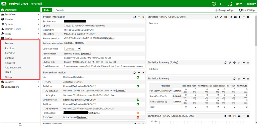The image size is (257, 126).
Task: Expand the System menu
Action: [x=20, y=24]
